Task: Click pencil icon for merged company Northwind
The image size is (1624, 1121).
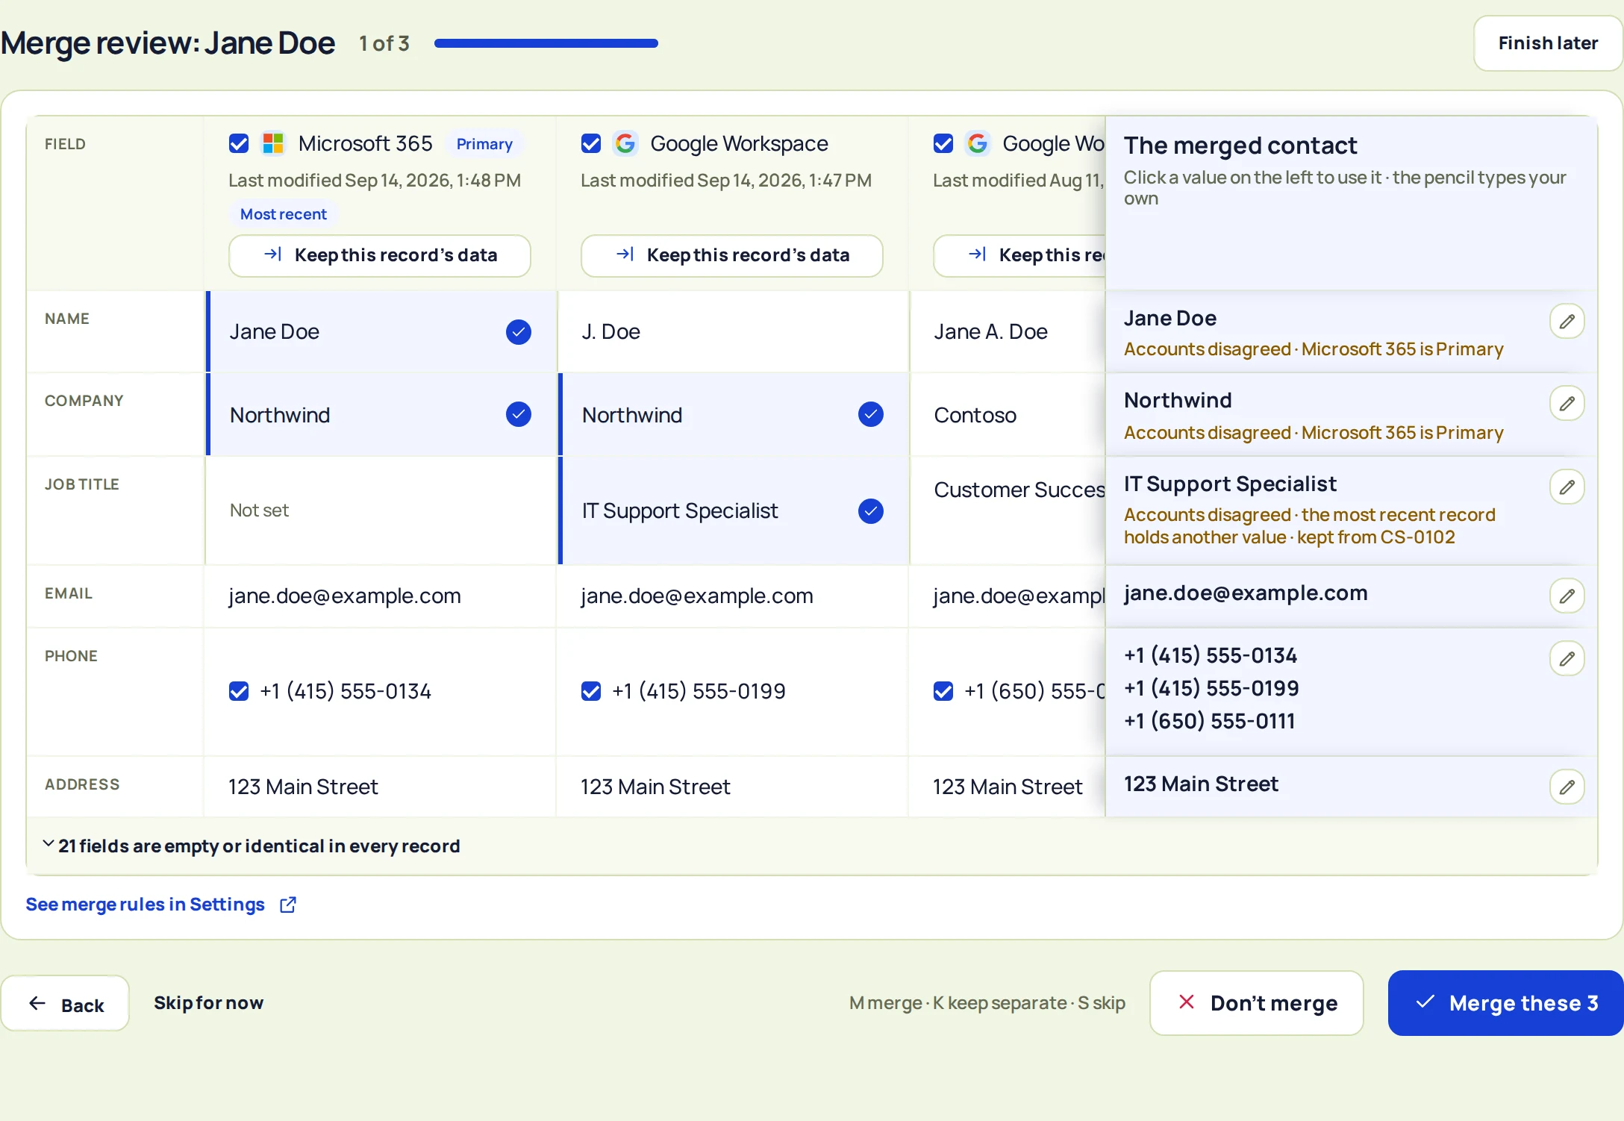Action: 1567,404
